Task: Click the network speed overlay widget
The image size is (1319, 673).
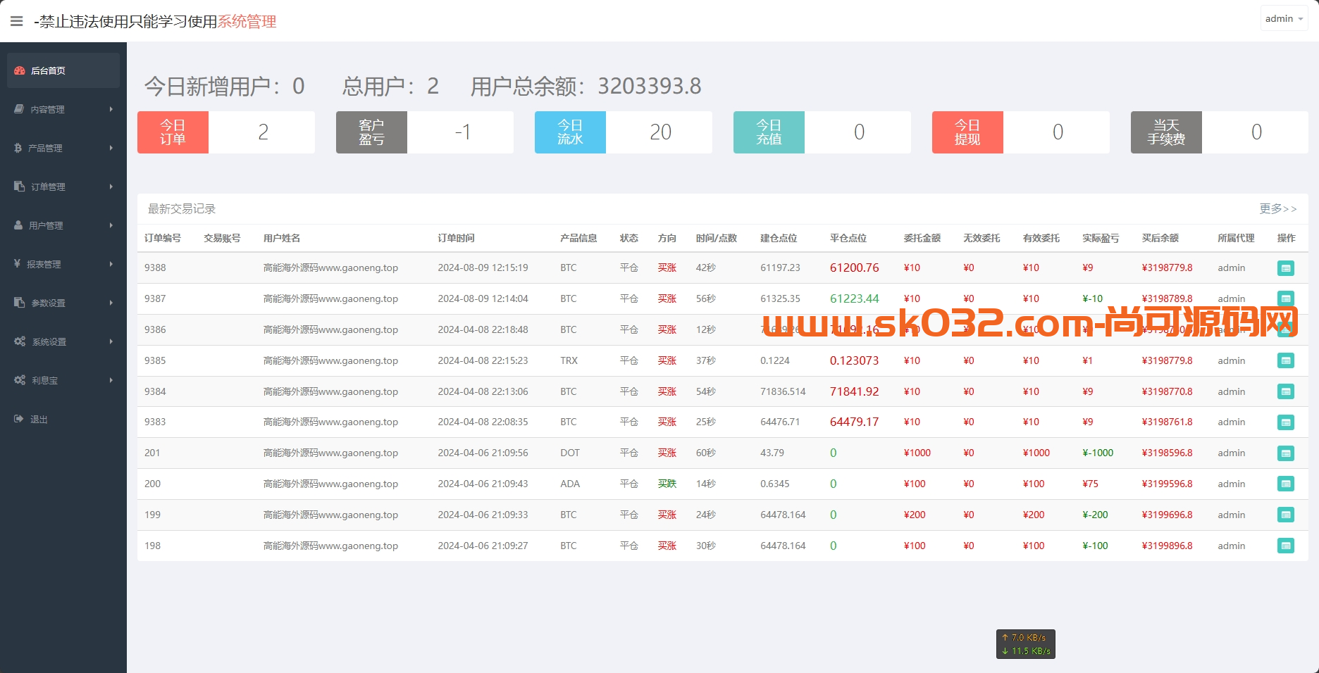Action: coord(1025,644)
